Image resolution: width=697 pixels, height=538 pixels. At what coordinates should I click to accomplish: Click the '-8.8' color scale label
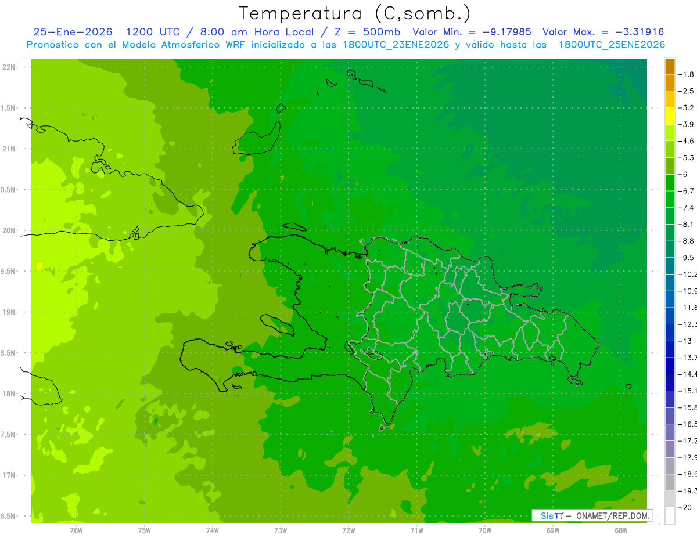686,241
